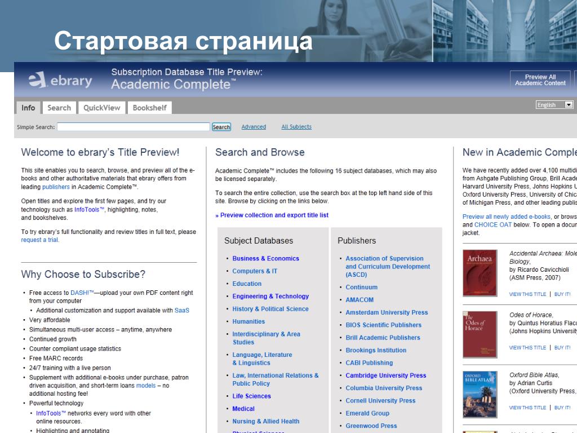Viewport: 577px width, 433px height.
Task: Open the QuickView tab
Action: coord(102,108)
